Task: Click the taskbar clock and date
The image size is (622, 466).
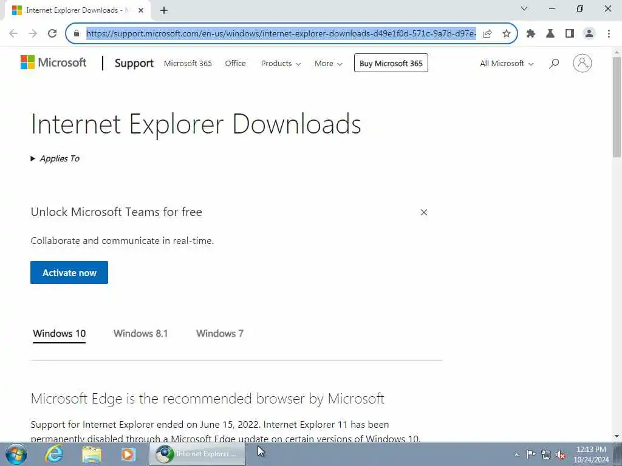Action: (x=591, y=454)
